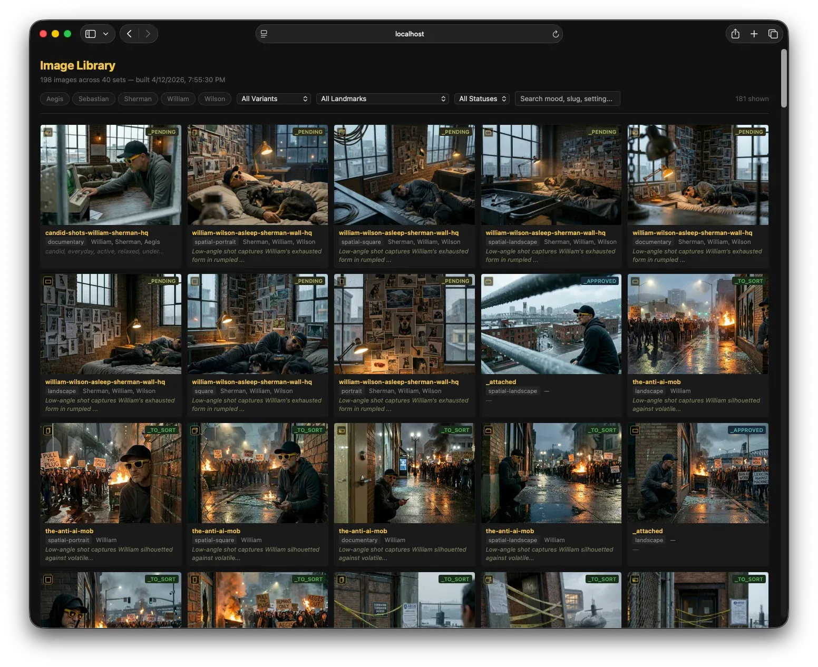
Task: Click the localhost address bar
Action: [x=409, y=34]
